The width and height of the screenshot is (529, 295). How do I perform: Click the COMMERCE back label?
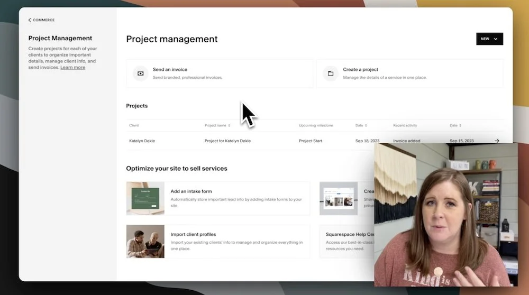click(x=43, y=20)
